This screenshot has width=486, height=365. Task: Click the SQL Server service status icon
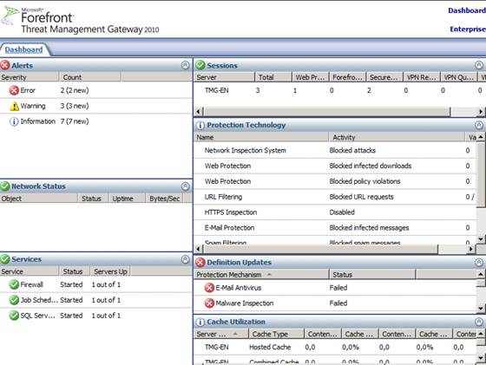(x=14, y=316)
